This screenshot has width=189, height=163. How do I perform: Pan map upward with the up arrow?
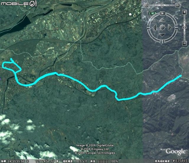tap(162, 20)
